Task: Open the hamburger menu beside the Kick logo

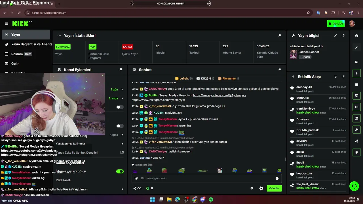Action: [7, 24]
